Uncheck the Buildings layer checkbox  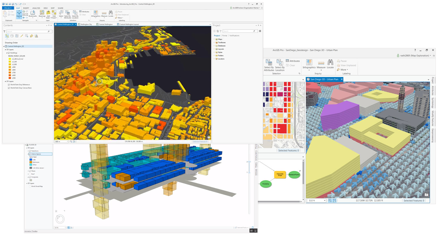tap(9, 53)
